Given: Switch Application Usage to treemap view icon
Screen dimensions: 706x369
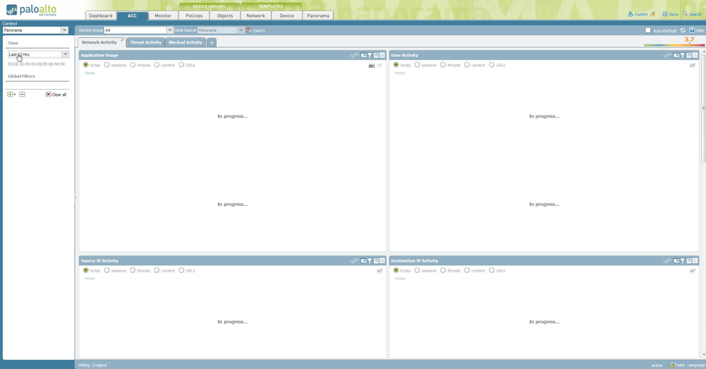Looking at the screenshot, I should [372, 66].
